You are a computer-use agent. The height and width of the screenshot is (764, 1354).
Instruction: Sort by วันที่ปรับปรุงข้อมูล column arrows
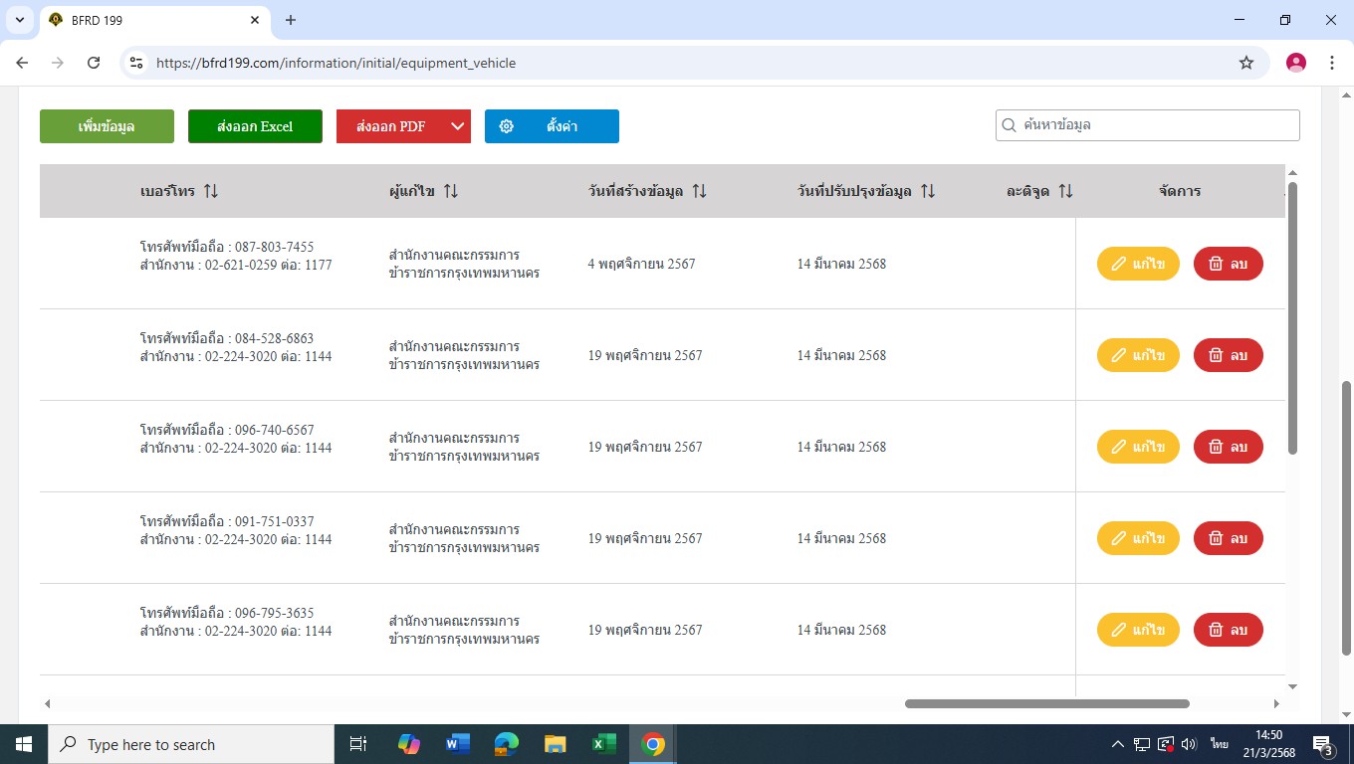(928, 191)
